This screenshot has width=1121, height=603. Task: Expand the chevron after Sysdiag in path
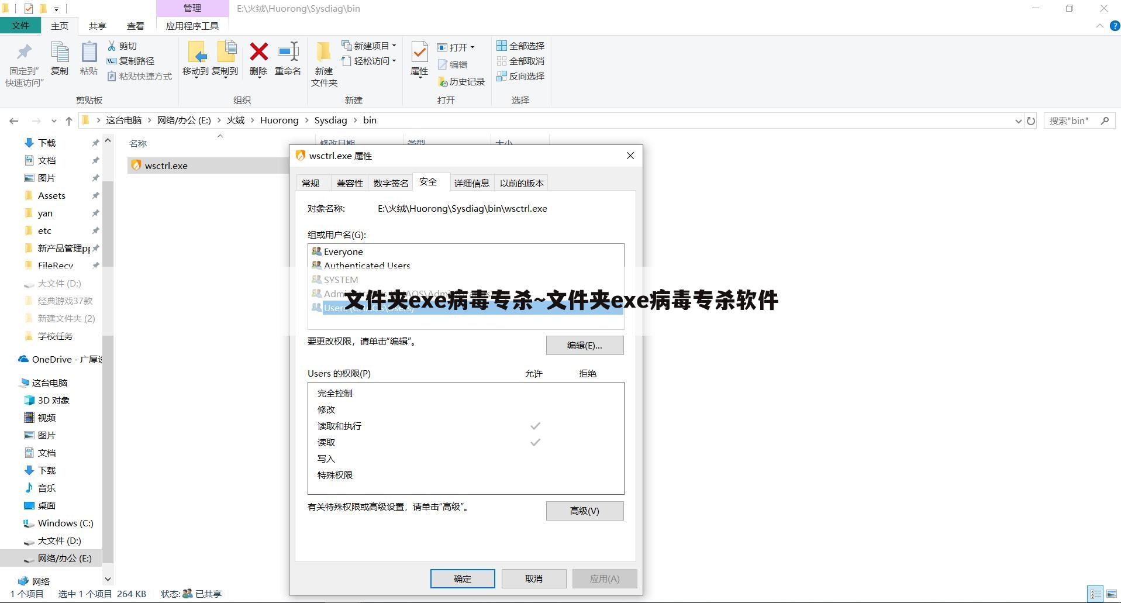[355, 120]
